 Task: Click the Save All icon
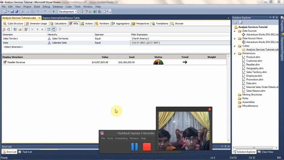17,12
